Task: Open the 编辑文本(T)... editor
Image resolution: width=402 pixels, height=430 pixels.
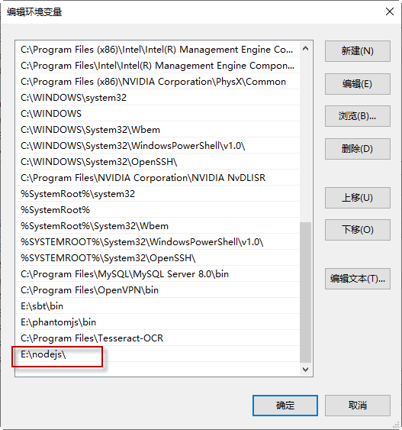Action: (357, 279)
